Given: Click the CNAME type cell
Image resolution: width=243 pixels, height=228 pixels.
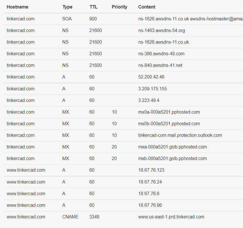Looking at the screenshot, I should 70,217.
